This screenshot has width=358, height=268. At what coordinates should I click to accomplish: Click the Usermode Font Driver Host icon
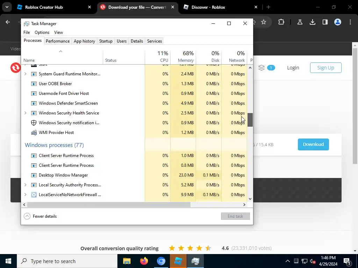pos(34,94)
